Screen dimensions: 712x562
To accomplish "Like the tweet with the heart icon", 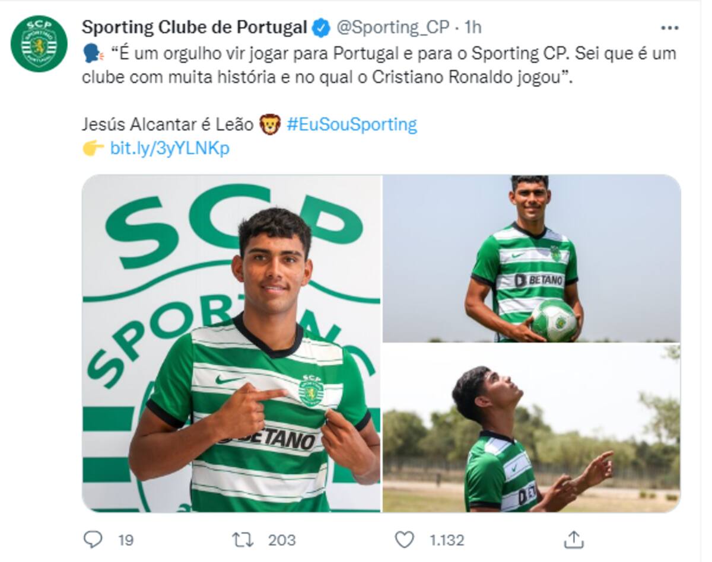I will coord(404,539).
